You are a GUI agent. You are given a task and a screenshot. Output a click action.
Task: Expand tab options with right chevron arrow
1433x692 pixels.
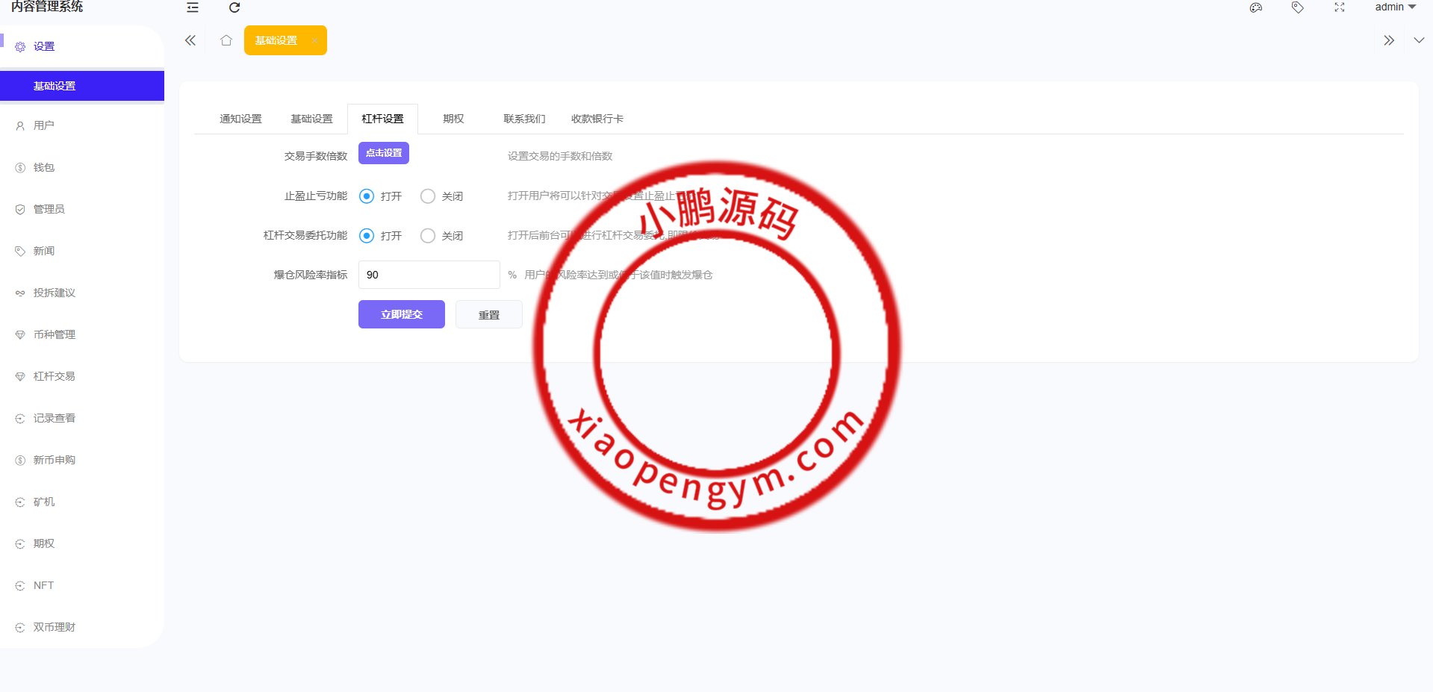tap(1389, 40)
